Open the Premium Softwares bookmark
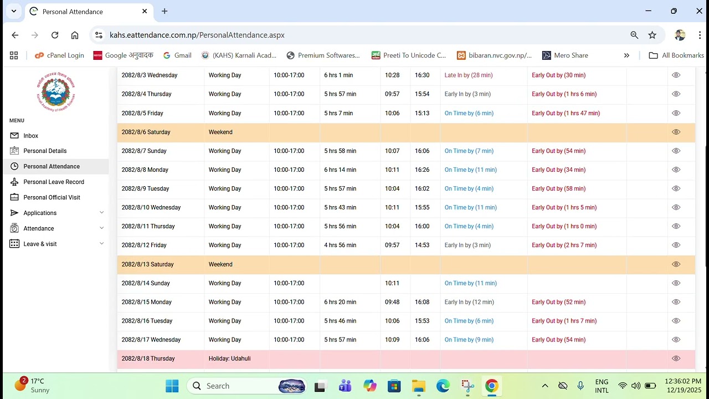This screenshot has height=399, width=709. point(323,55)
